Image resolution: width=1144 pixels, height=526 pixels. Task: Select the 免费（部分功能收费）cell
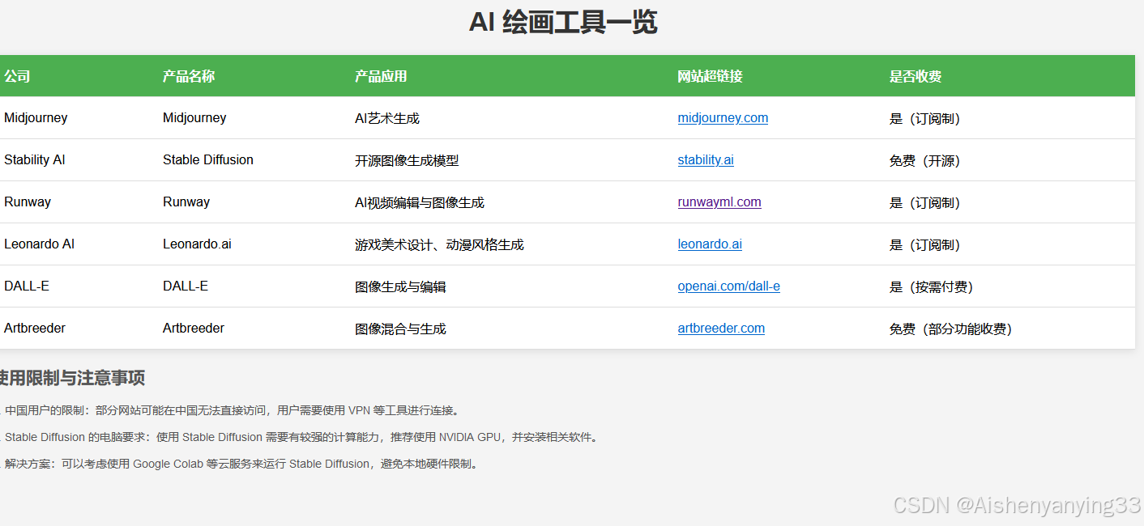point(950,329)
